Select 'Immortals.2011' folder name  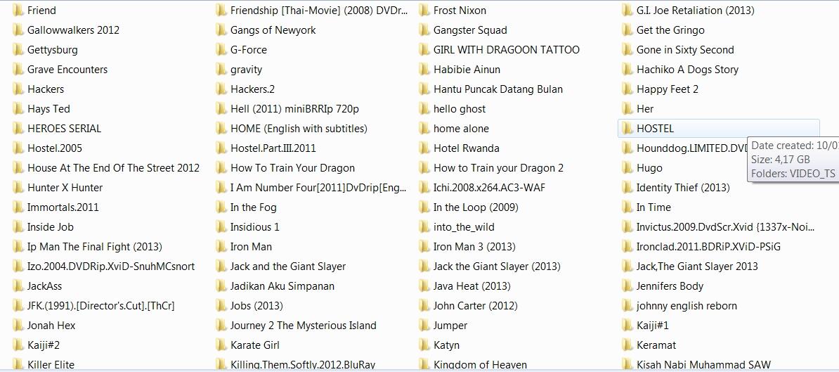[x=63, y=207]
